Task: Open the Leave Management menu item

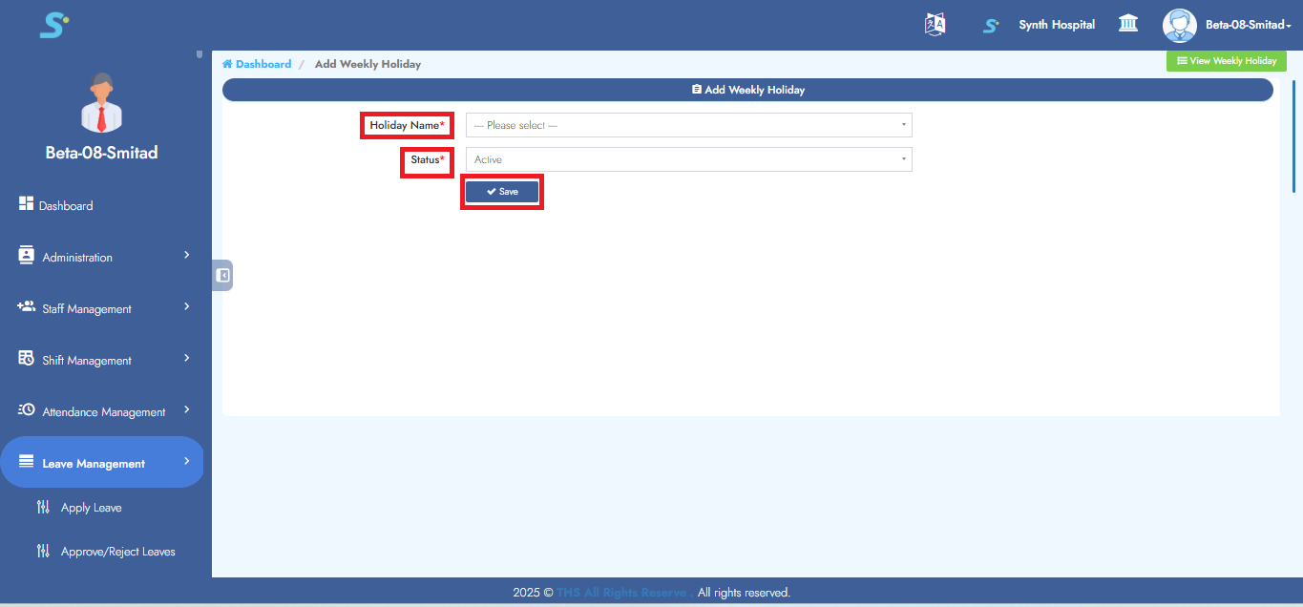Action: click(94, 464)
